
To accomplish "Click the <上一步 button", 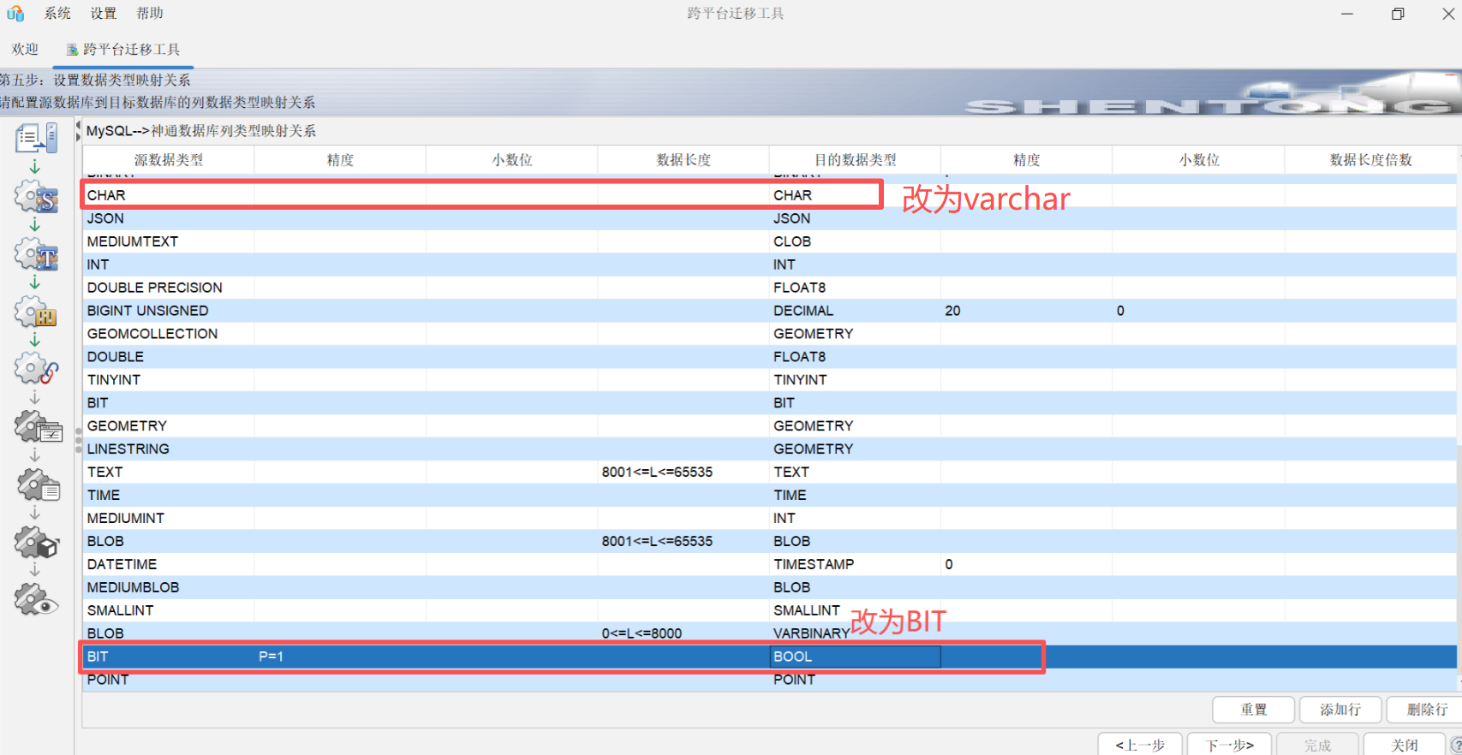I will pyautogui.click(x=1140, y=745).
